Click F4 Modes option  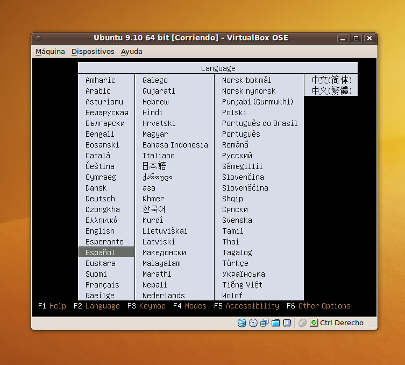189,306
